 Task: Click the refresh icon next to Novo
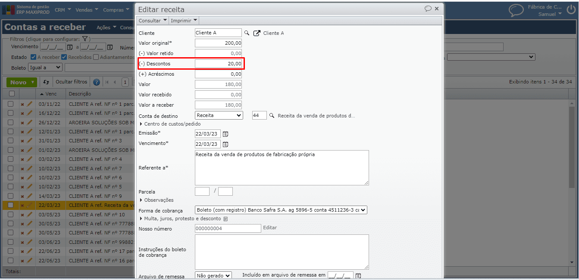click(x=47, y=82)
